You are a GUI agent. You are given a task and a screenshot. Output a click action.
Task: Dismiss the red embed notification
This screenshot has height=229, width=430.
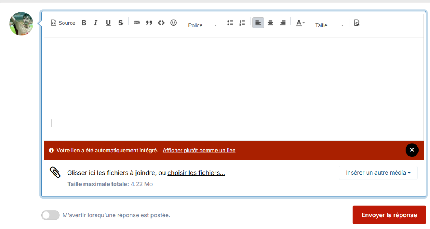[x=412, y=150]
